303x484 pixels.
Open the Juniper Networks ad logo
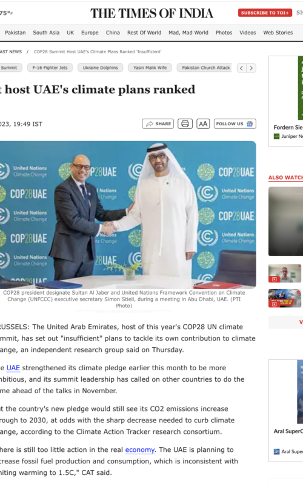click(x=276, y=137)
